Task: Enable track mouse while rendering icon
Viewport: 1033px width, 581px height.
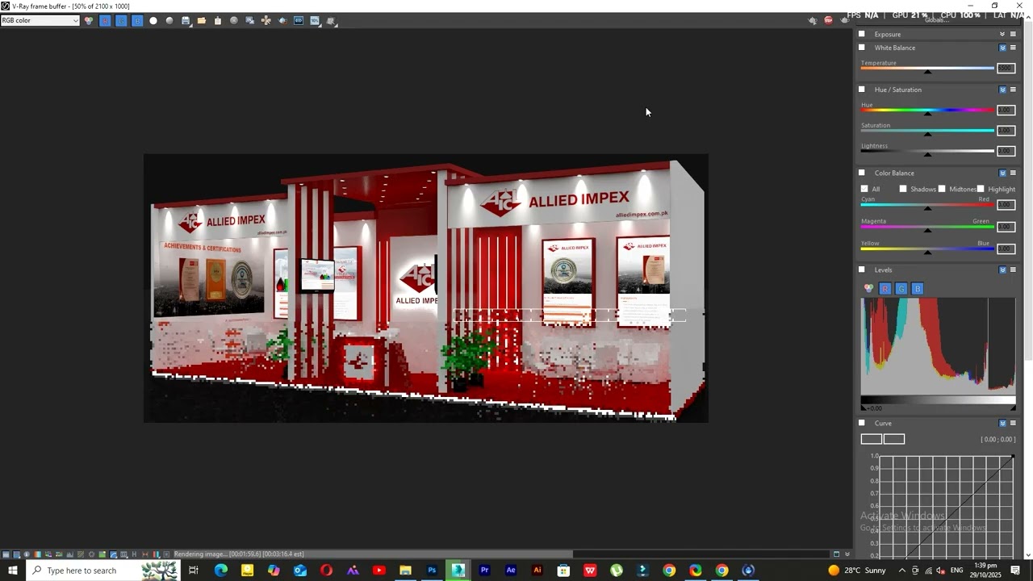Action: [x=266, y=20]
